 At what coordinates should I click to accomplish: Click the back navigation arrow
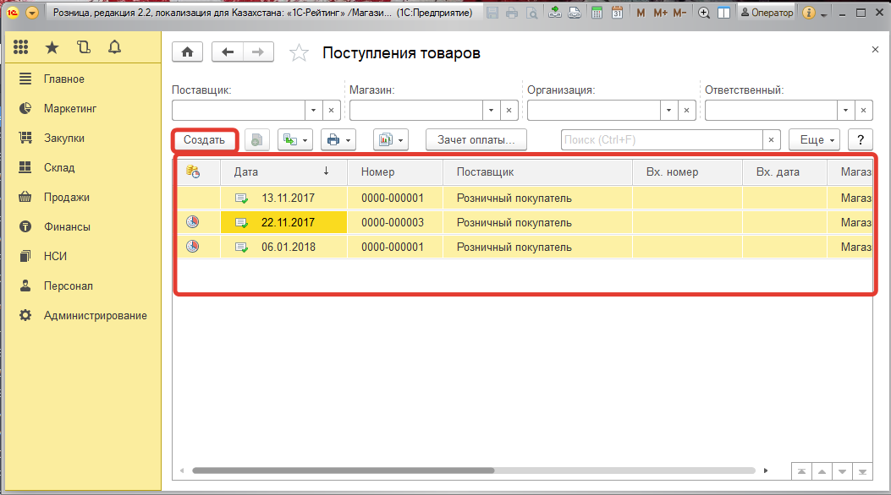pos(227,52)
